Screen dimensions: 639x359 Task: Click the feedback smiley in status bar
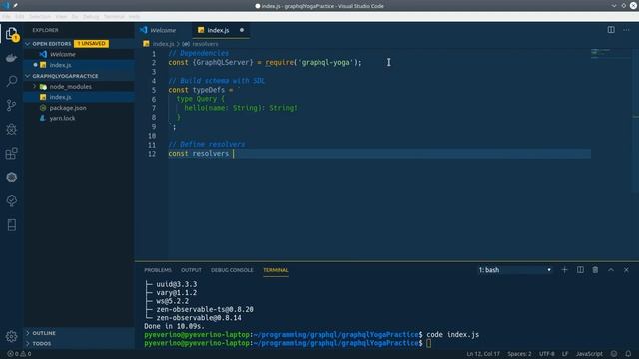[614, 354]
